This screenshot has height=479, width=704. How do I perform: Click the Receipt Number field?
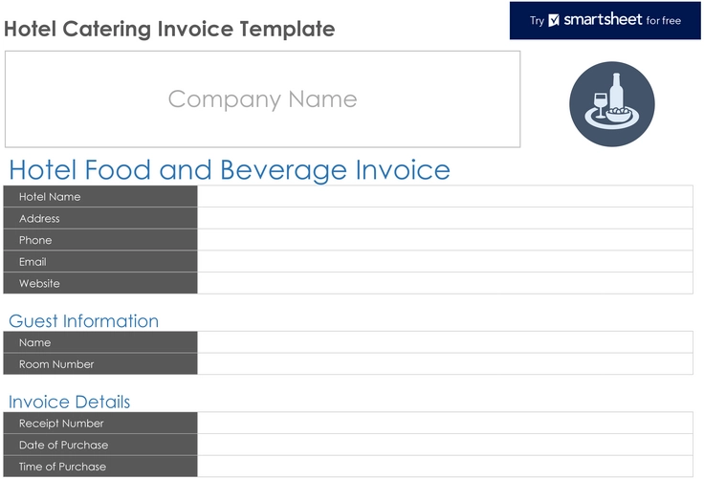click(445, 424)
